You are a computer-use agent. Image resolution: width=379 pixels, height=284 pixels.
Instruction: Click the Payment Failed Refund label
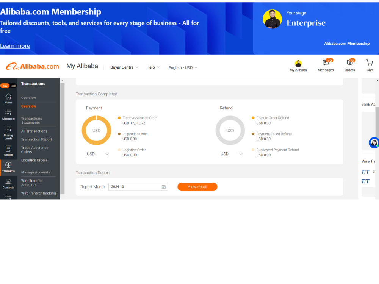274,134
